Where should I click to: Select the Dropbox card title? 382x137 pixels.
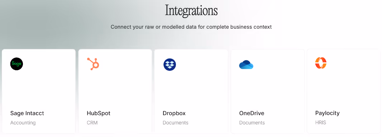174,113
